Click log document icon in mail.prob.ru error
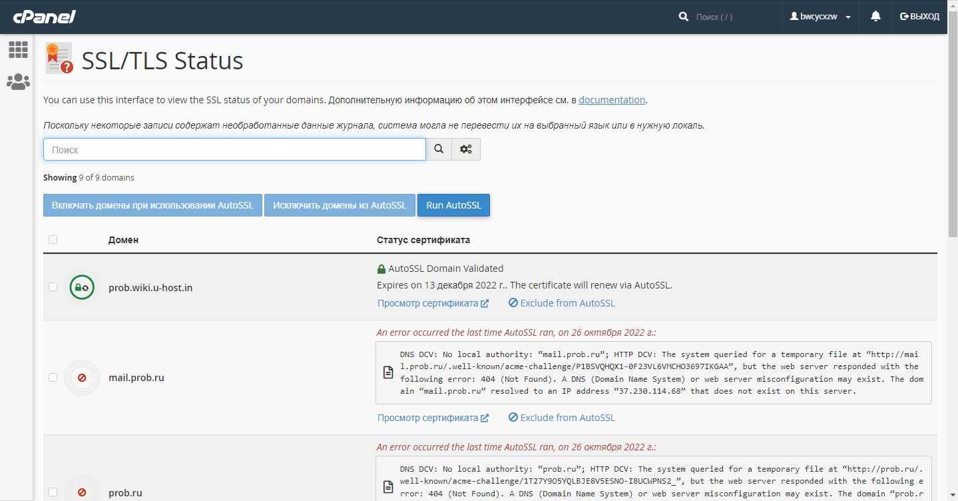Viewport: 958px width, 501px height. (x=388, y=372)
